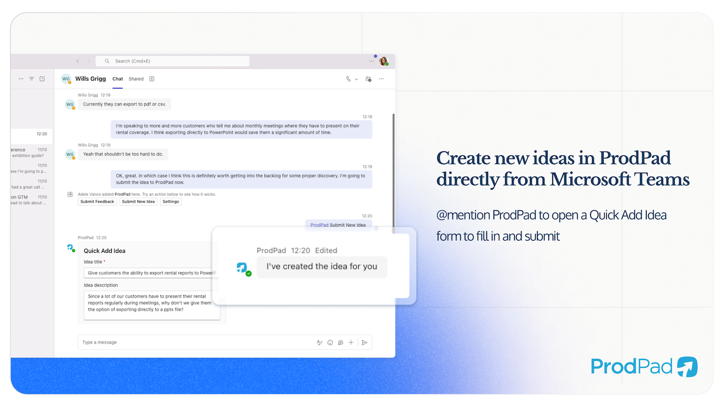Open Teams settings ellipsis beside profile picture

[372, 61]
